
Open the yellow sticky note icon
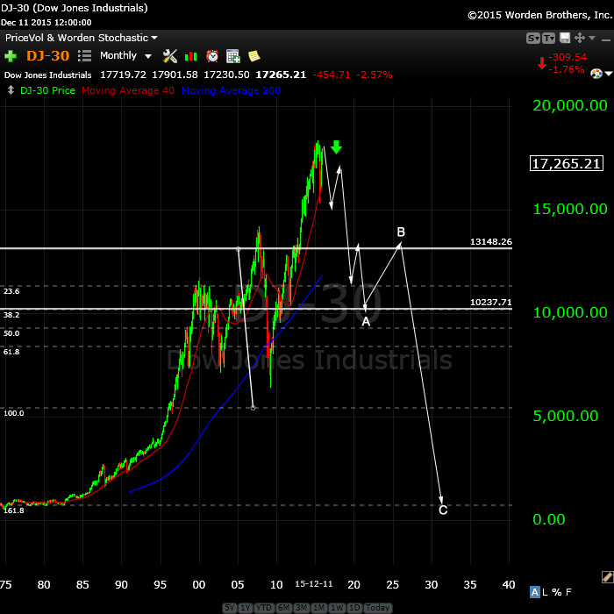[x=254, y=56]
